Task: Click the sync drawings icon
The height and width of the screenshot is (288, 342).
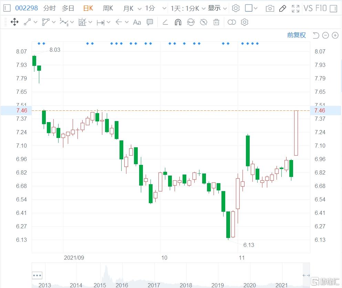Action: click(x=191, y=22)
